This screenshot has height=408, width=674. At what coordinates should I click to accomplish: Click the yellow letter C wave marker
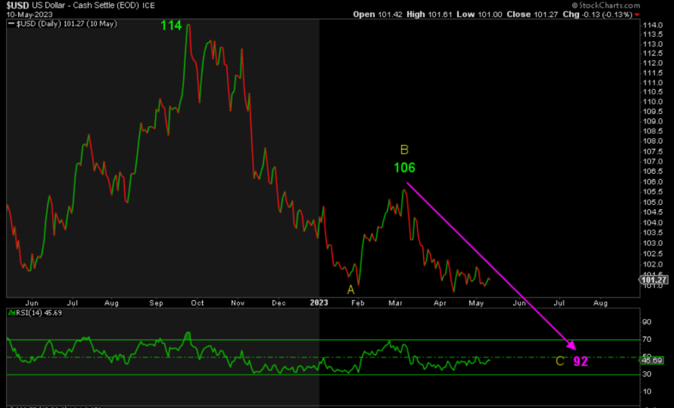point(559,362)
